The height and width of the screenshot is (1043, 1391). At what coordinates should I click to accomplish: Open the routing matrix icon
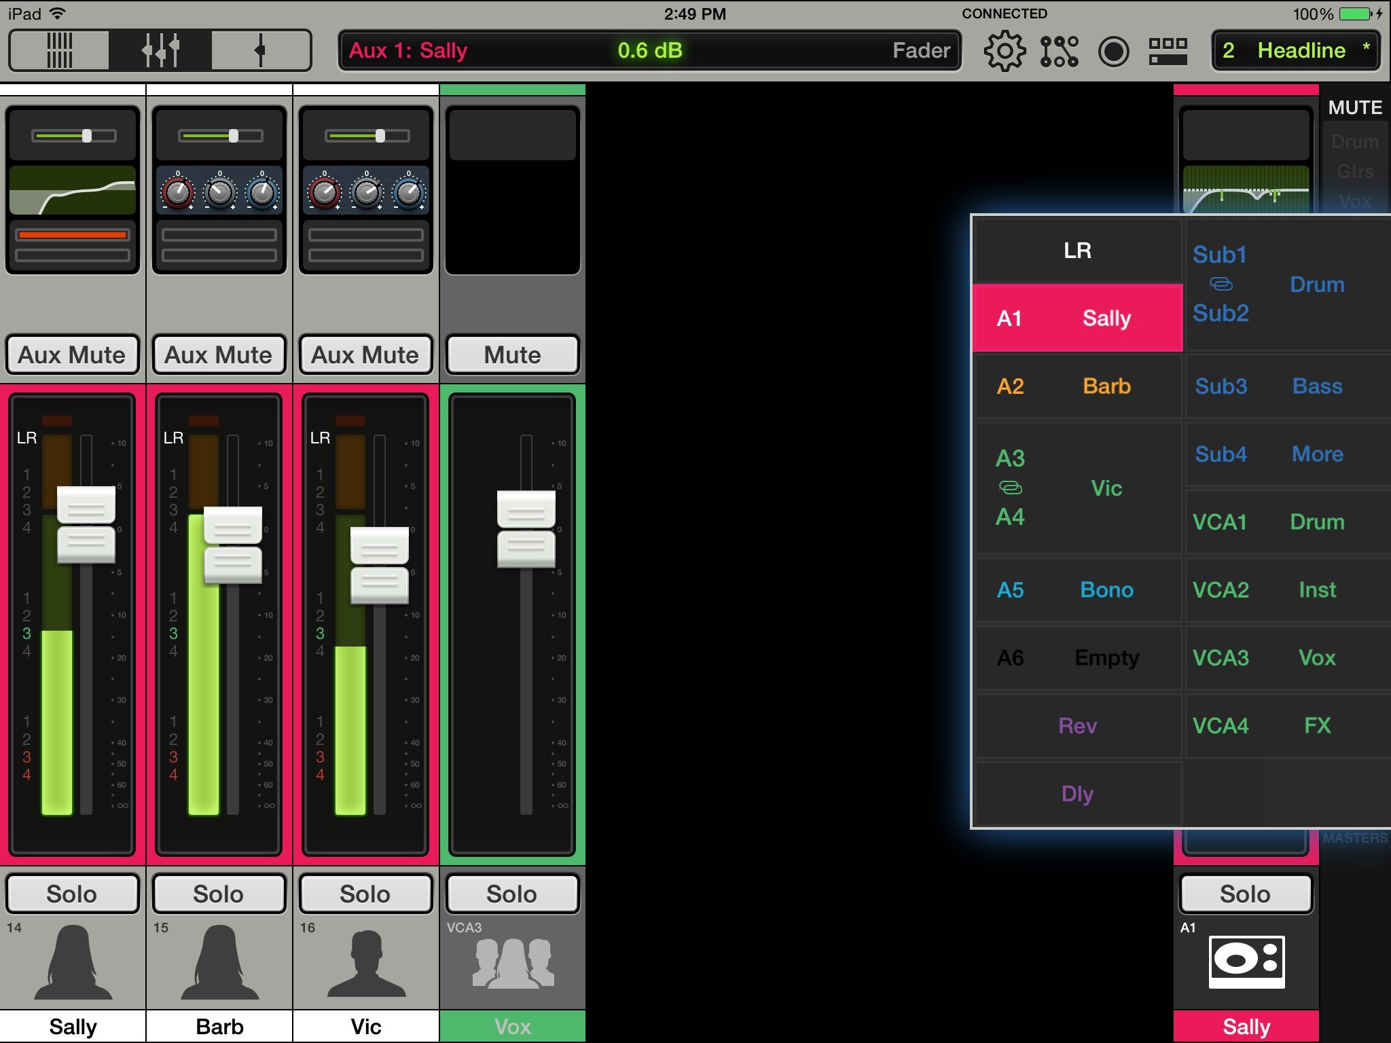1059,51
